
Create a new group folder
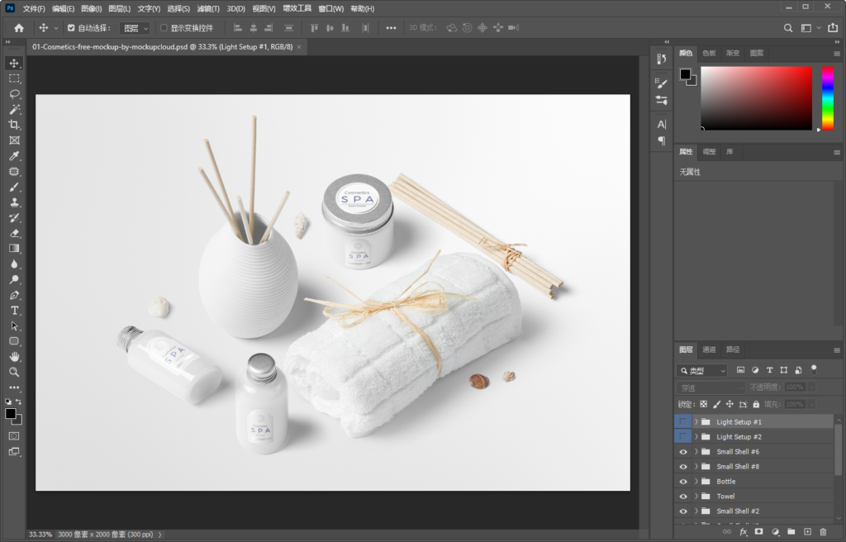[x=791, y=532]
